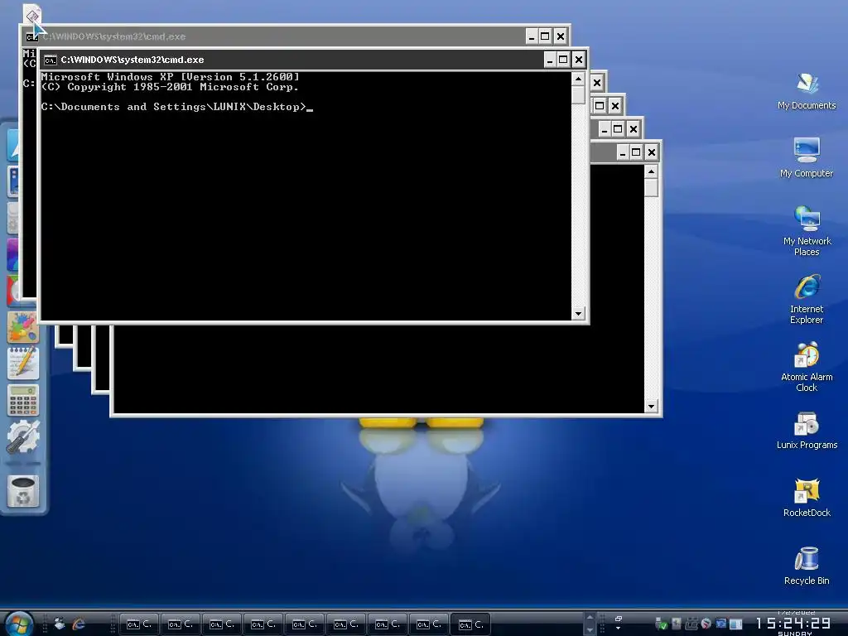The height and width of the screenshot is (636, 848).
Task: Close the dimmed-title cmd.exe window behind the active one
Action: point(561,36)
